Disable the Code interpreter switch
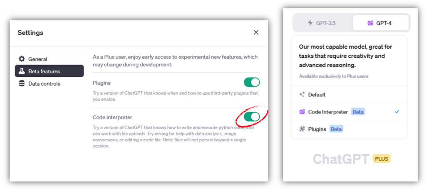426x190 pixels. [252, 117]
